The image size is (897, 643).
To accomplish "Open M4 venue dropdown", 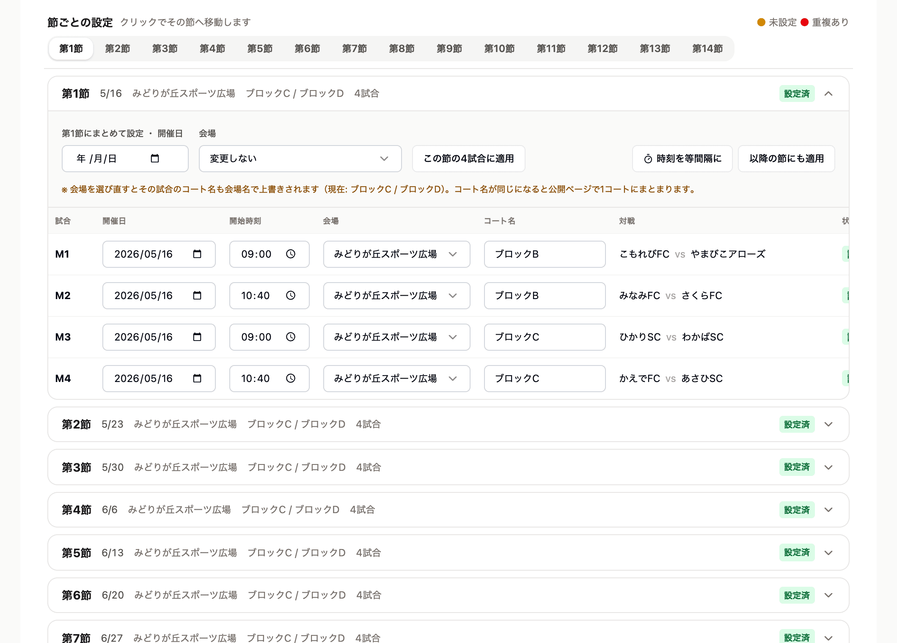I will click(396, 378).
